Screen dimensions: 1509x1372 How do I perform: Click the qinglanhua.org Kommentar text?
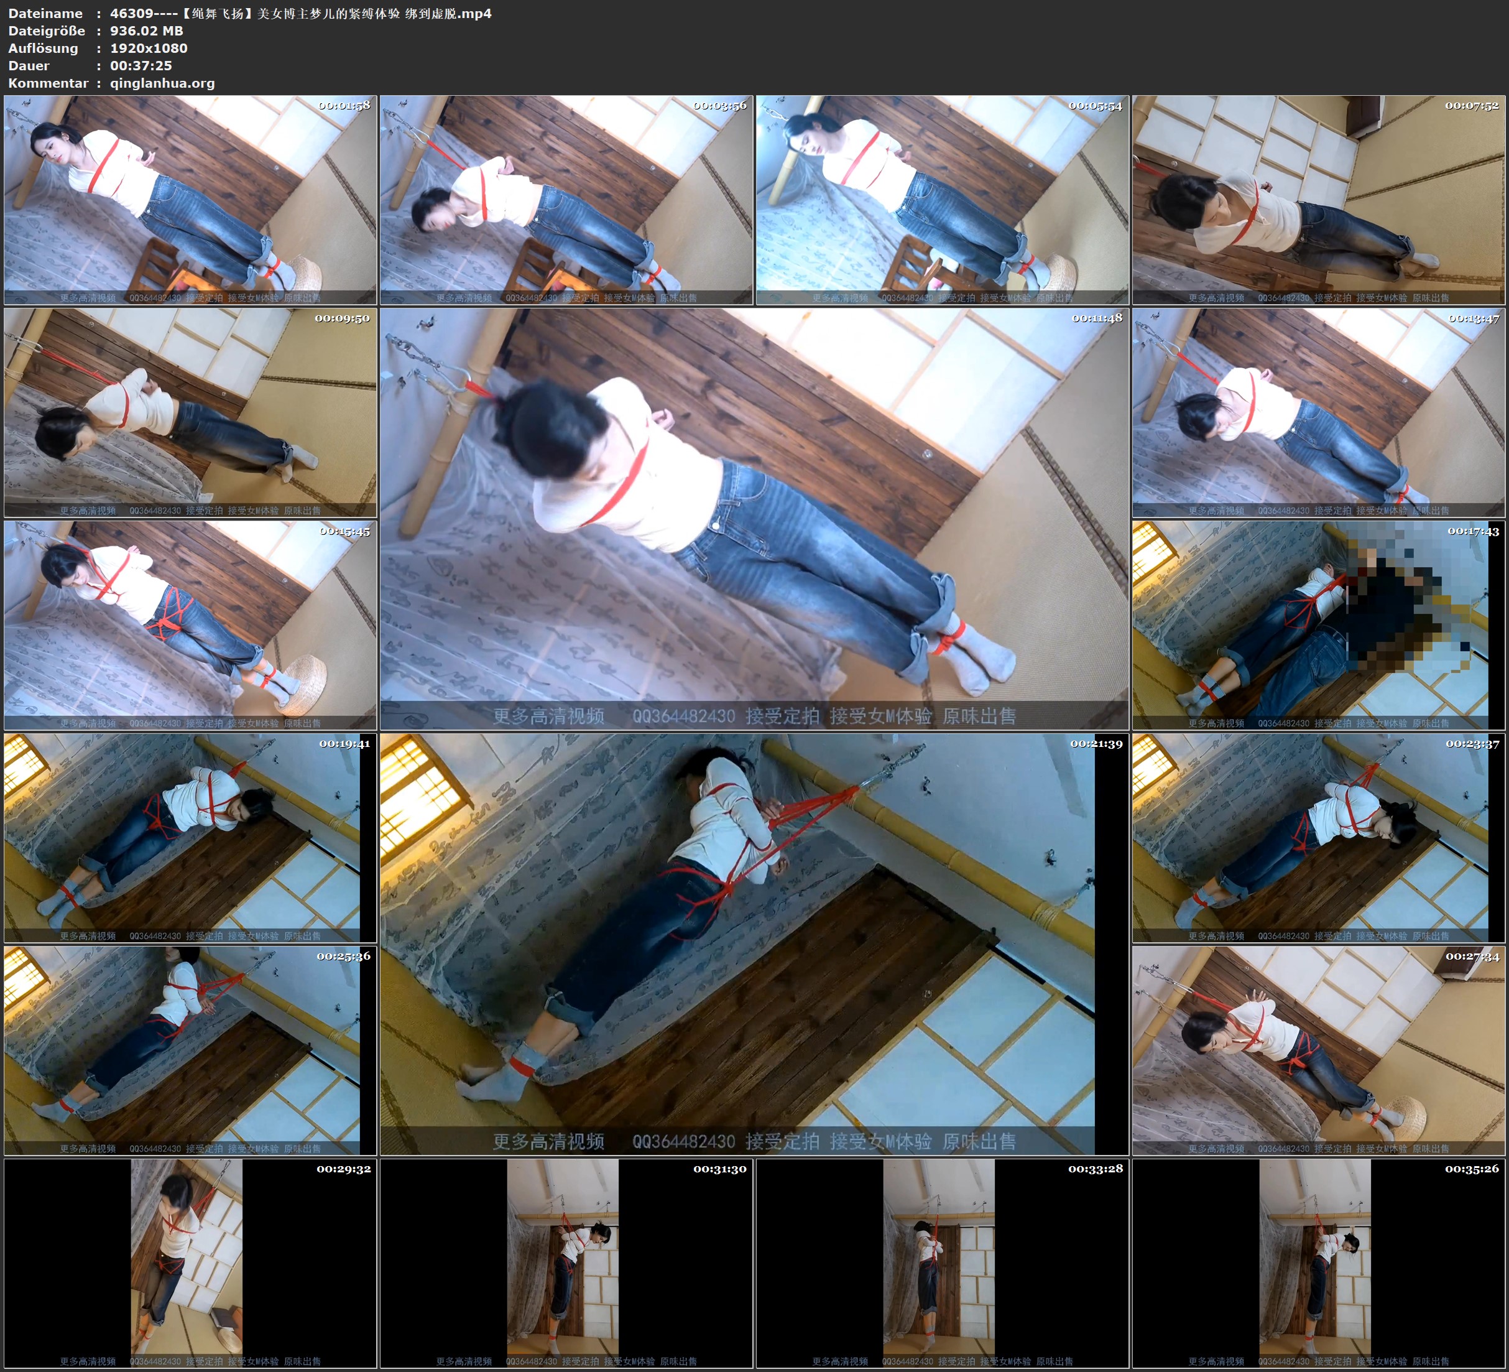tap(162, 83)
